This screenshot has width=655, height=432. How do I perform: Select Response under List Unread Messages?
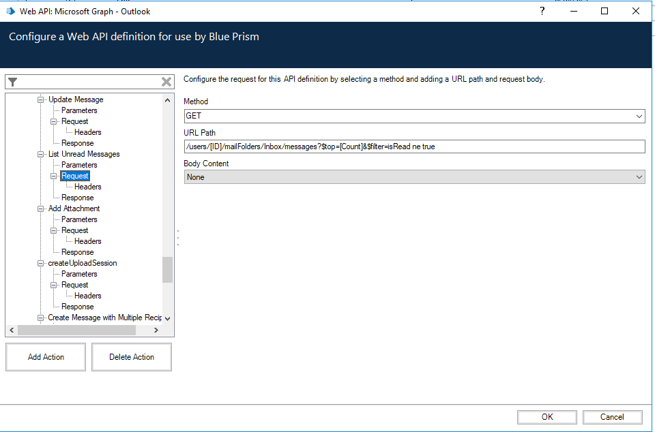click(77, 198)
